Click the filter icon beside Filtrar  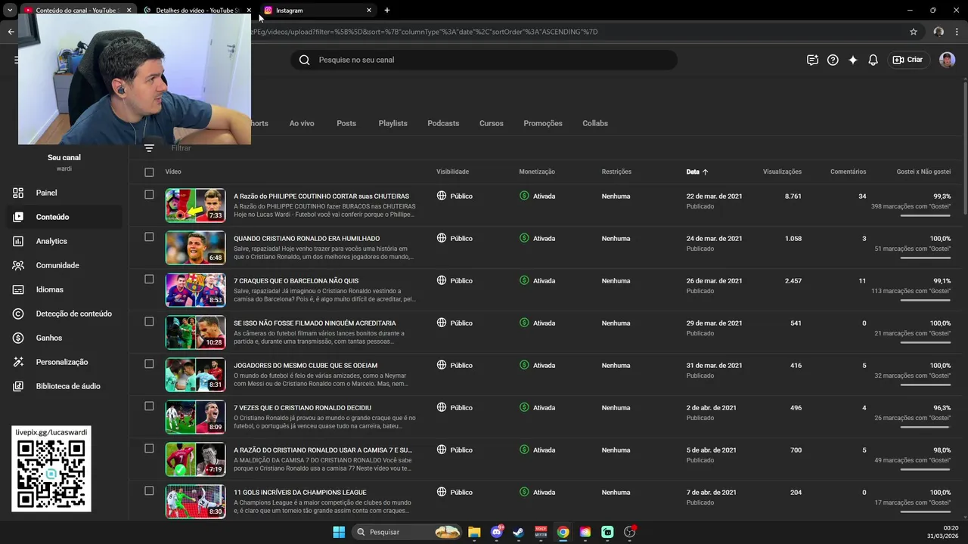149,148
